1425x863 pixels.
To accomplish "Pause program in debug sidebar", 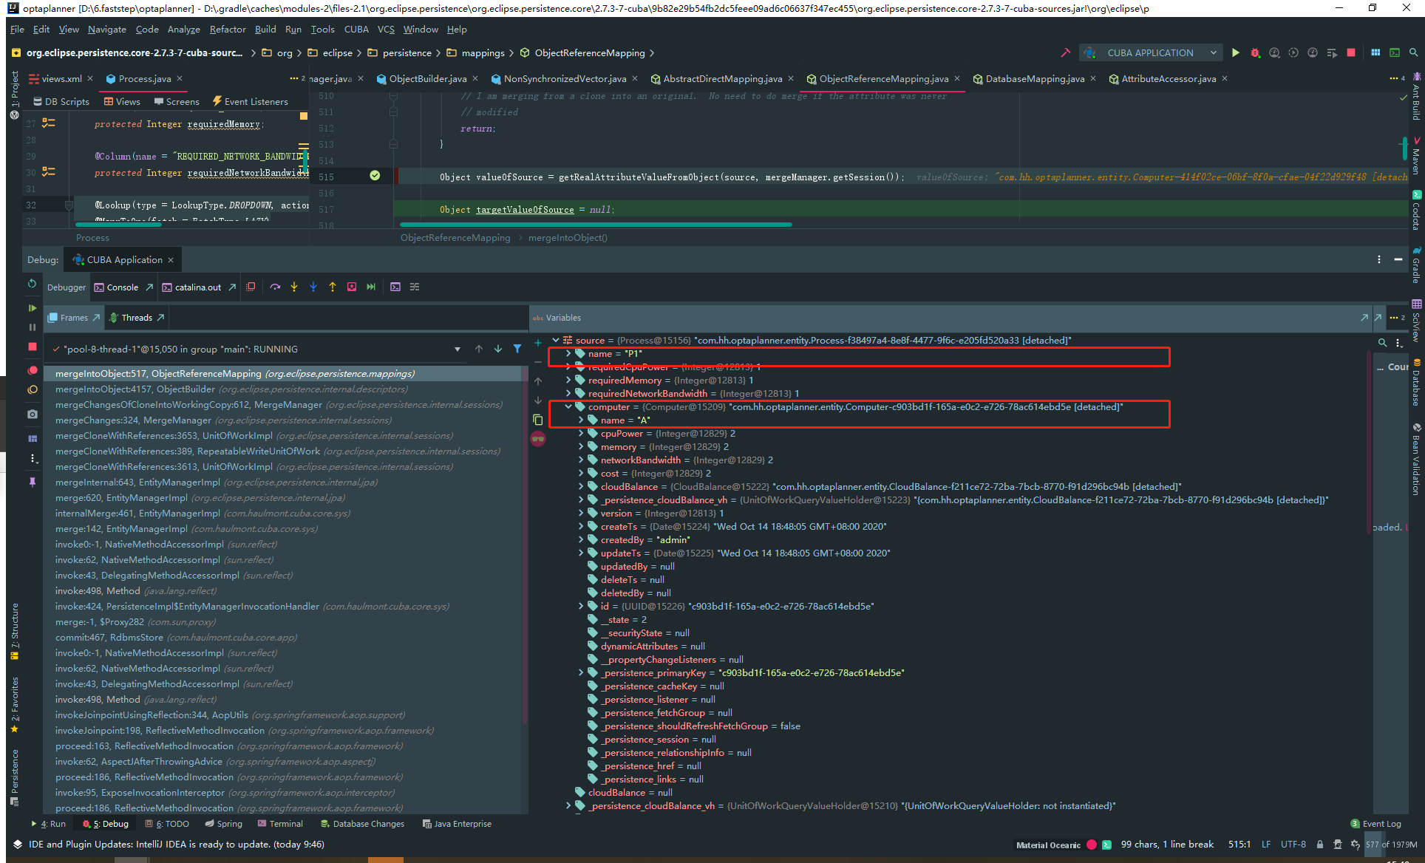I will (32, 327).
